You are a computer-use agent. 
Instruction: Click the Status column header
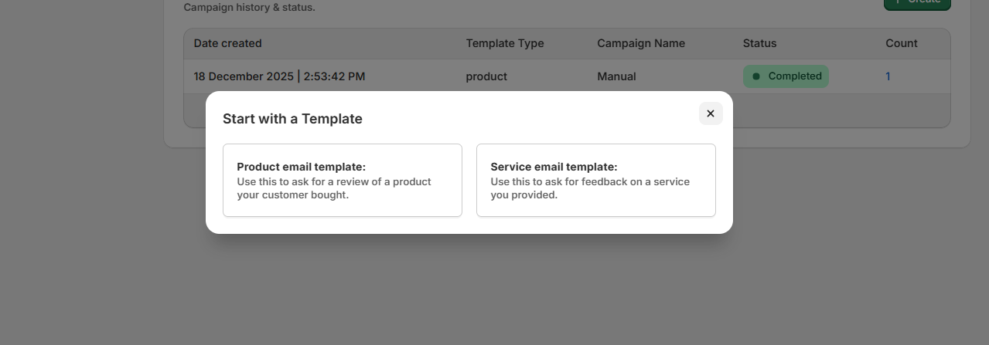pos(759,43)
